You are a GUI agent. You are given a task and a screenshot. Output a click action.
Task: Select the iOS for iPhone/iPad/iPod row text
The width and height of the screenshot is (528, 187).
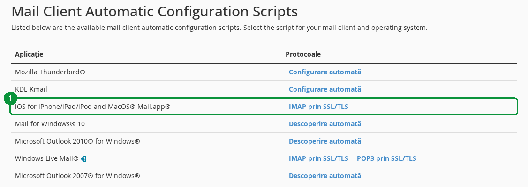tap(92, 107)
